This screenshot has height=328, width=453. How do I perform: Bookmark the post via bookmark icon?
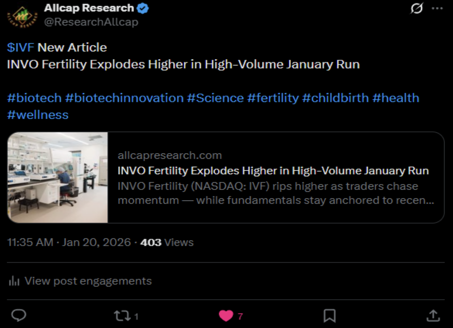tap(330, 316)
